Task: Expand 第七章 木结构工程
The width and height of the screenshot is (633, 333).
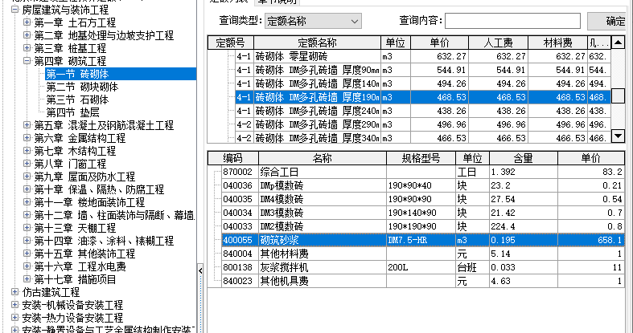Action: pos(27,151)
